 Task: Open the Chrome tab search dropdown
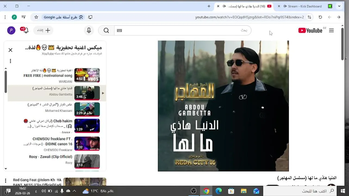click(339, 6)
